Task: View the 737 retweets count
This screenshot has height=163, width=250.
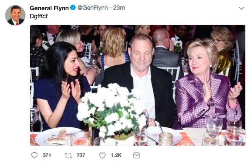Action: click(x=81, y=155)
